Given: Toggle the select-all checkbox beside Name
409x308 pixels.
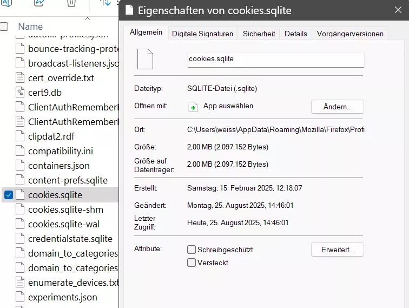Looking at the screenshot, I should 4,27.
